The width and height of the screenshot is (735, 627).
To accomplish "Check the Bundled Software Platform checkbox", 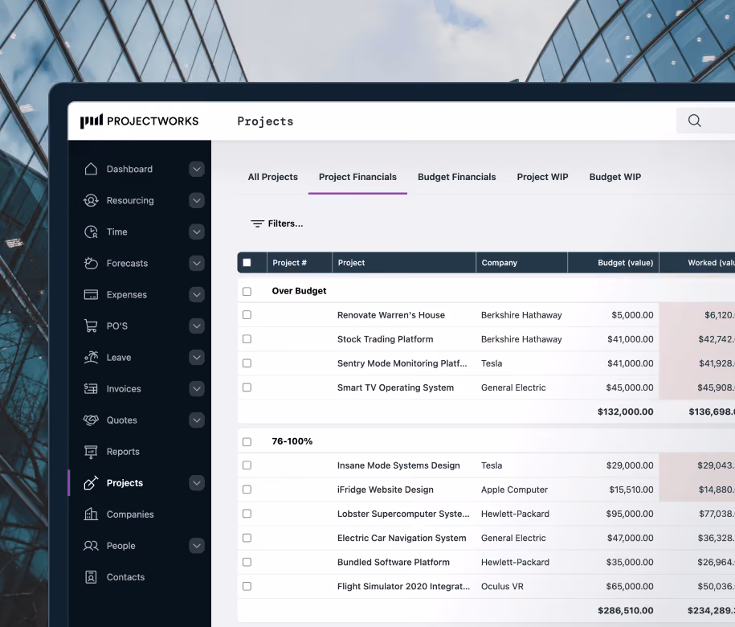I will coord(247,562).
